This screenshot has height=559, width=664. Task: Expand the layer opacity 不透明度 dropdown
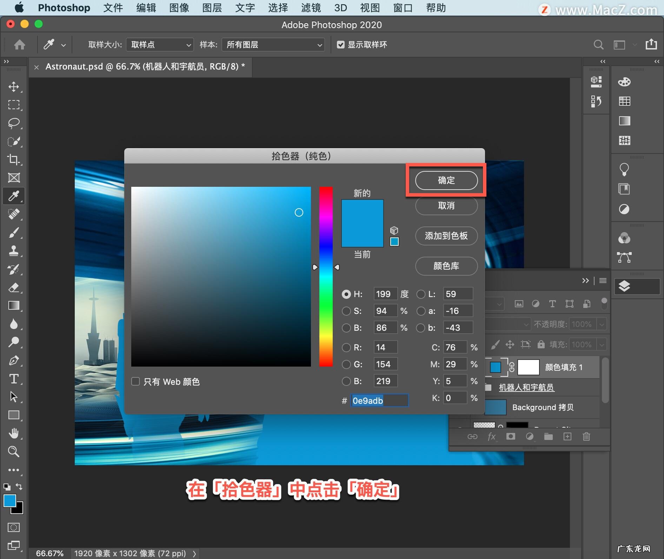pos(602,324)
